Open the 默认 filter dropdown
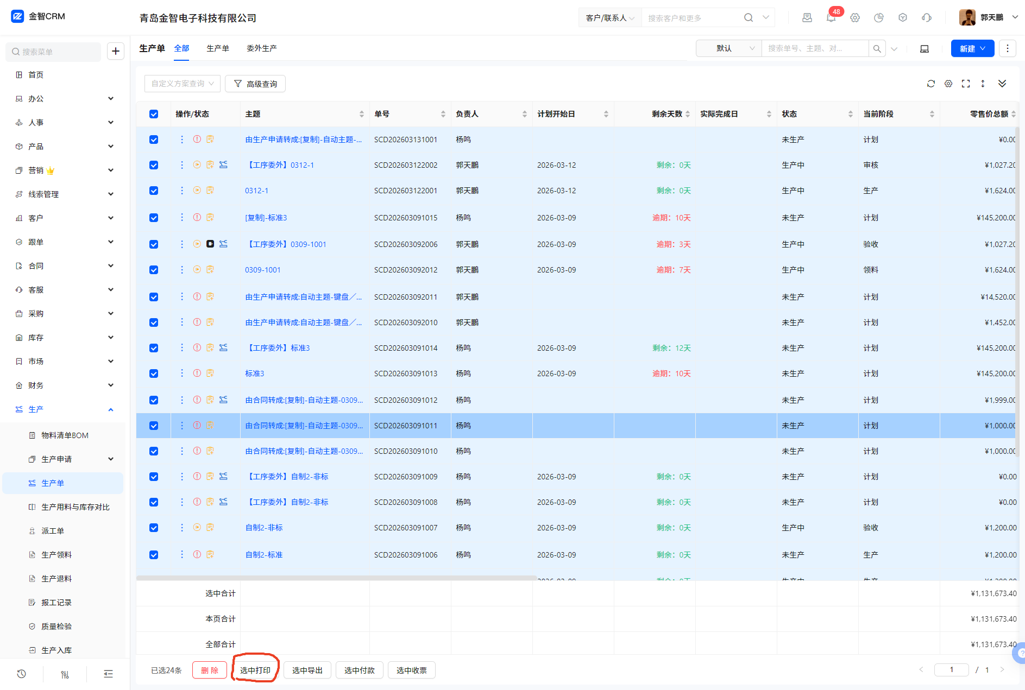 click(x=728, y=49)
